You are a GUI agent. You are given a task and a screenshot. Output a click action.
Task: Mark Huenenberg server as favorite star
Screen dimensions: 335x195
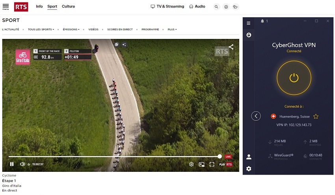pos(316,116)
